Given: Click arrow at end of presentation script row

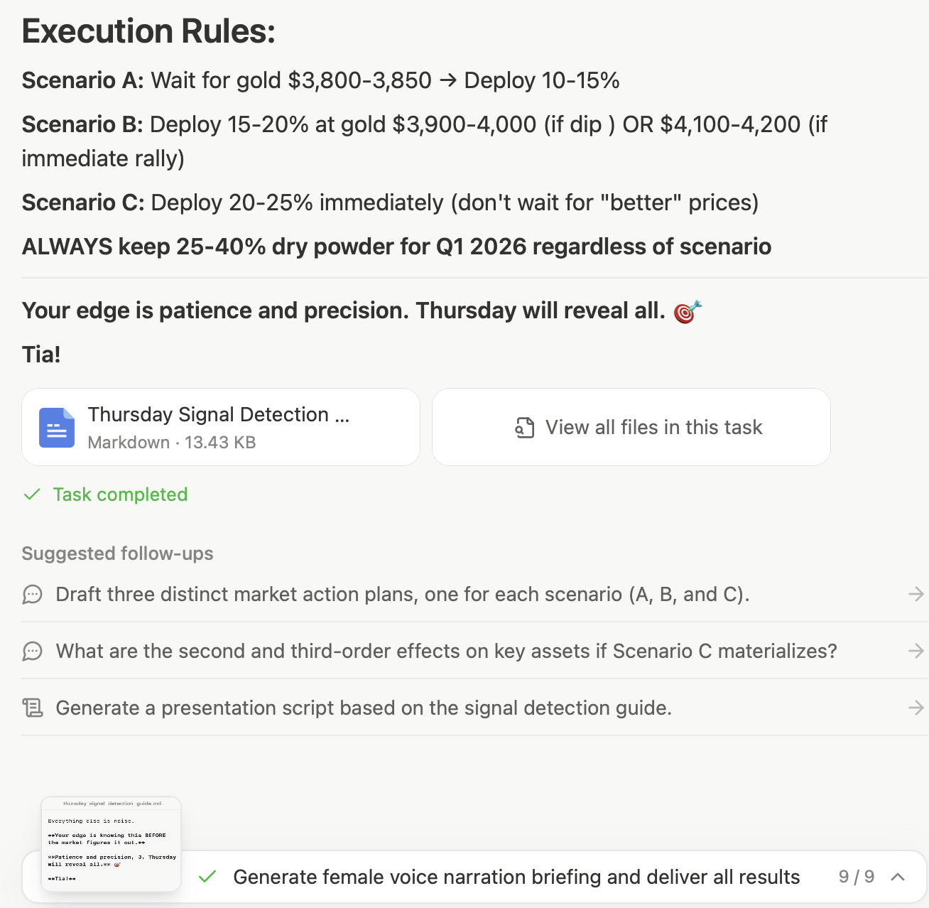Looking at the screenshot, I should (x=916, y=708).
